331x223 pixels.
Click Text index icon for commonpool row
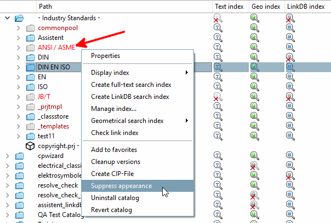[218, 28]
